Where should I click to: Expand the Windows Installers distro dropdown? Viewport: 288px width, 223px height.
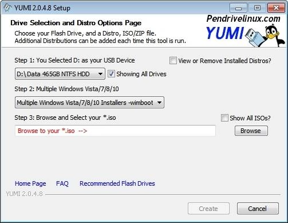pyautogui.click(x=89, y=103)
